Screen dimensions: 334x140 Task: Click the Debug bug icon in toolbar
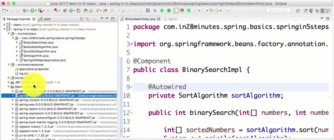pyautogui.click(x=25, y=10)
